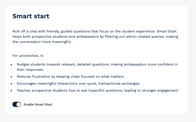Screen dimensions: 196x122
Task: Toggle the Enable Smart Start switch
Action: pyautogui.click(x=17, y=104)
